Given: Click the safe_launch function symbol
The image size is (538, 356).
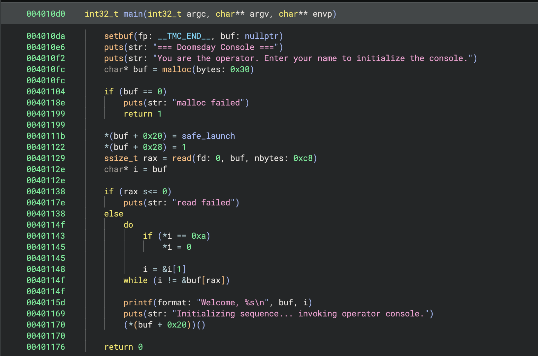Looking at the screenshot, I should click(208, 136).
